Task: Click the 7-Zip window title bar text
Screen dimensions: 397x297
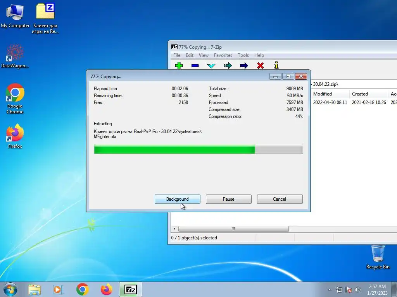Action: (200, 47)
